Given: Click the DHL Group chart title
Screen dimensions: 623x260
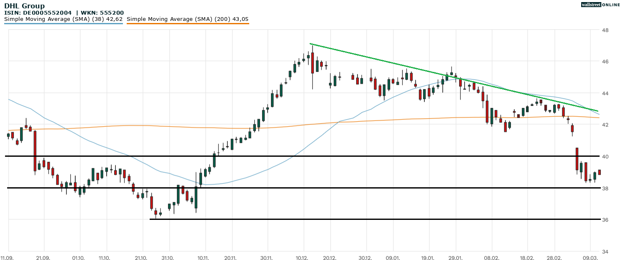Looking at the screenshot, I should [24, 6].
